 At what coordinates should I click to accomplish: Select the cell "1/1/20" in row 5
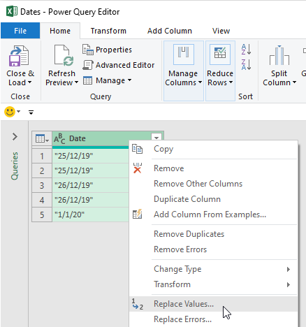(91, 215)
